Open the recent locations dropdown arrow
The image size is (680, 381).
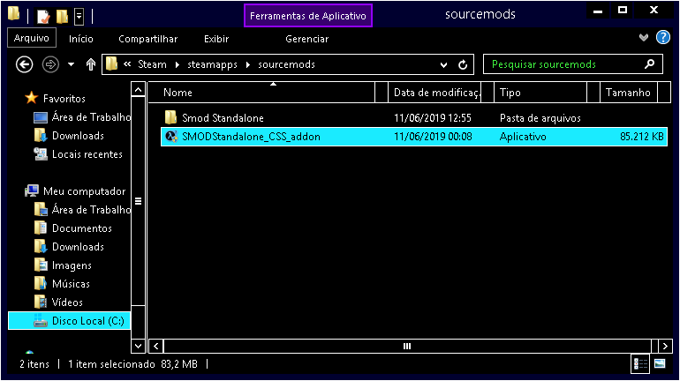tap(72, 65)
